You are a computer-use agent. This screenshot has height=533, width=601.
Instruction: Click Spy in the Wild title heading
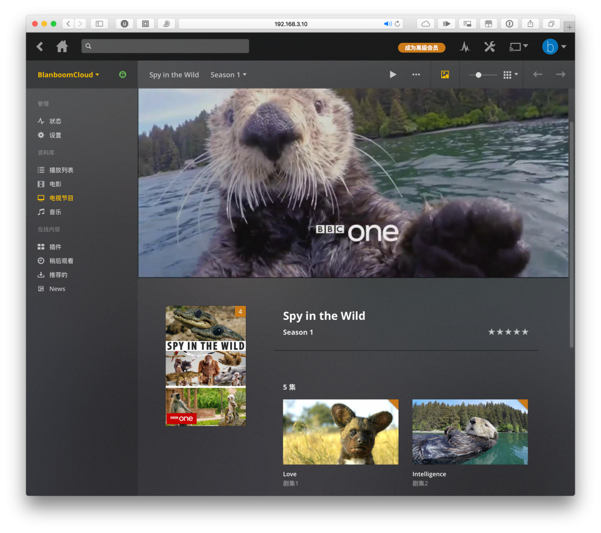(x=324, y=316)
